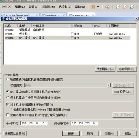Image resolution: width=139 pixels, height=138 pixels.
Task: Enable 使用本地 DHCP 服务 checkbox
Action: tap(7, 115)
